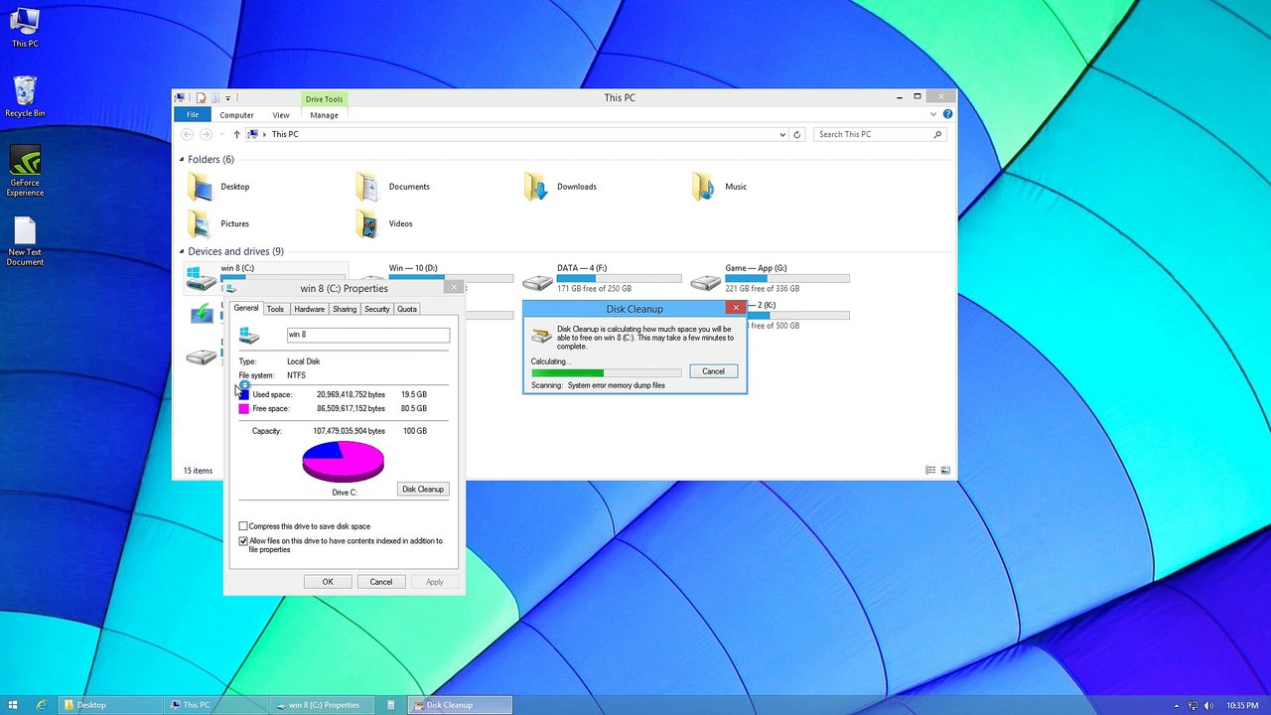Expand the Explorer ribbon chevron
Viewport: 1271px width, 715px height.
point(933,114)
